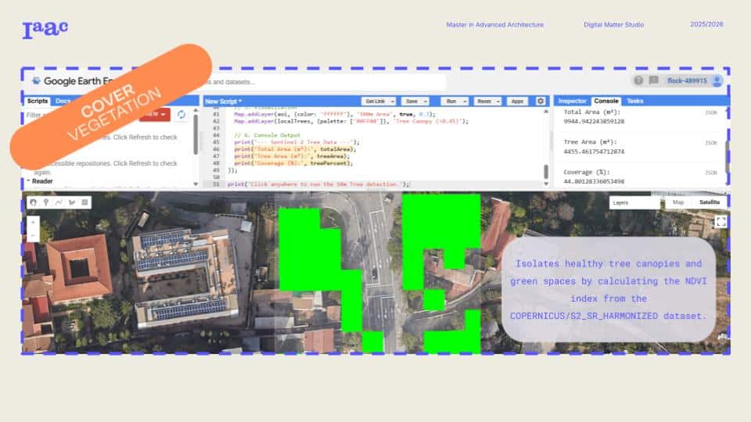This screenshot has height=422, width=751.
Task: Choose the add marker drawing tool
Action: (x=46, y=202)
